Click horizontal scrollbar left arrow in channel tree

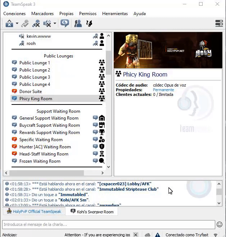[x=6, y=173]
